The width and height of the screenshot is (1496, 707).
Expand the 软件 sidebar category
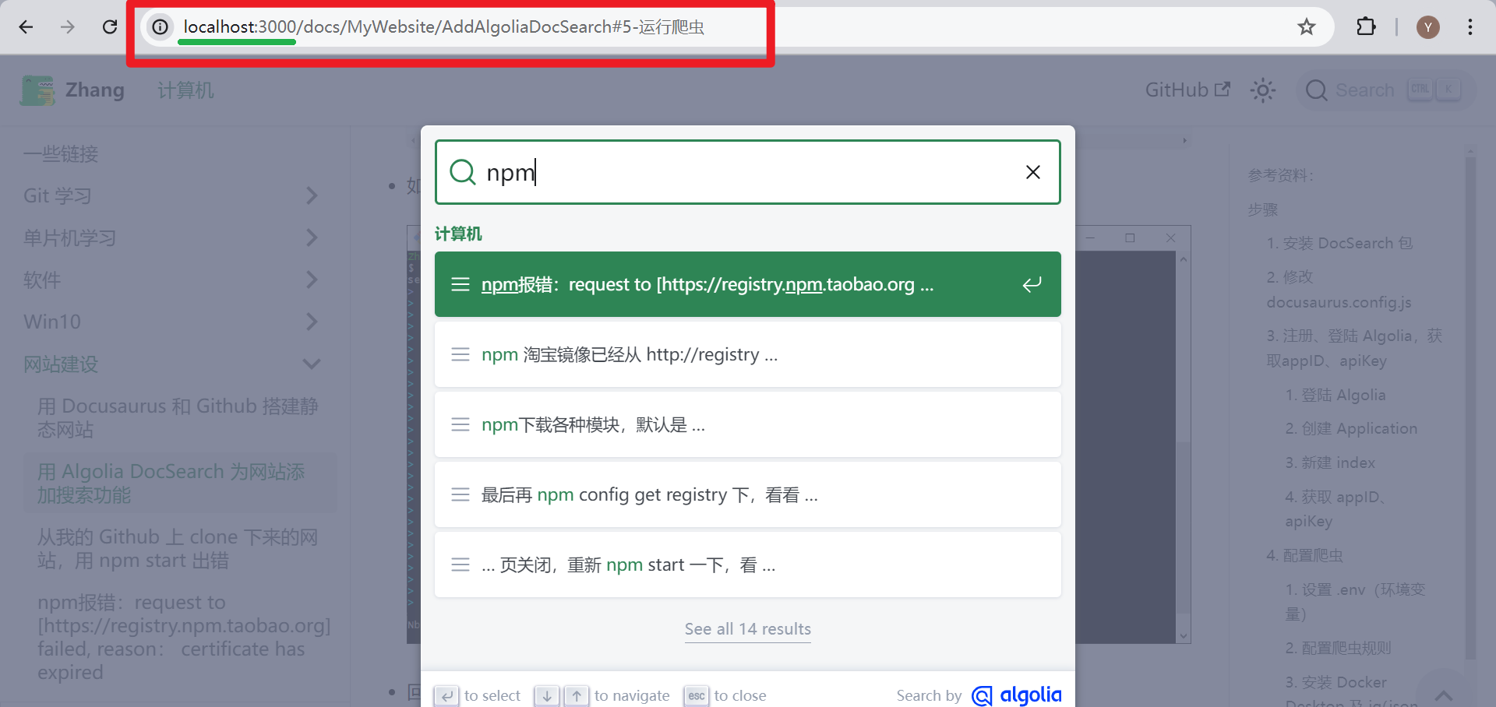(171, 280)
